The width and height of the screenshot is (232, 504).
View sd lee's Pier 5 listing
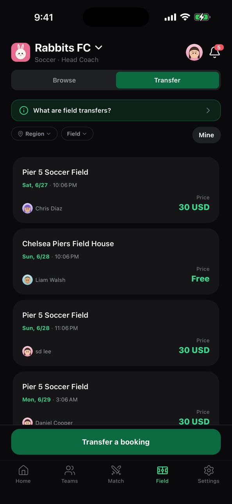pos(116,333)
